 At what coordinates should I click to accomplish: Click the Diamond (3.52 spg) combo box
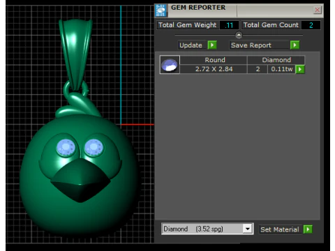point(207,229)
